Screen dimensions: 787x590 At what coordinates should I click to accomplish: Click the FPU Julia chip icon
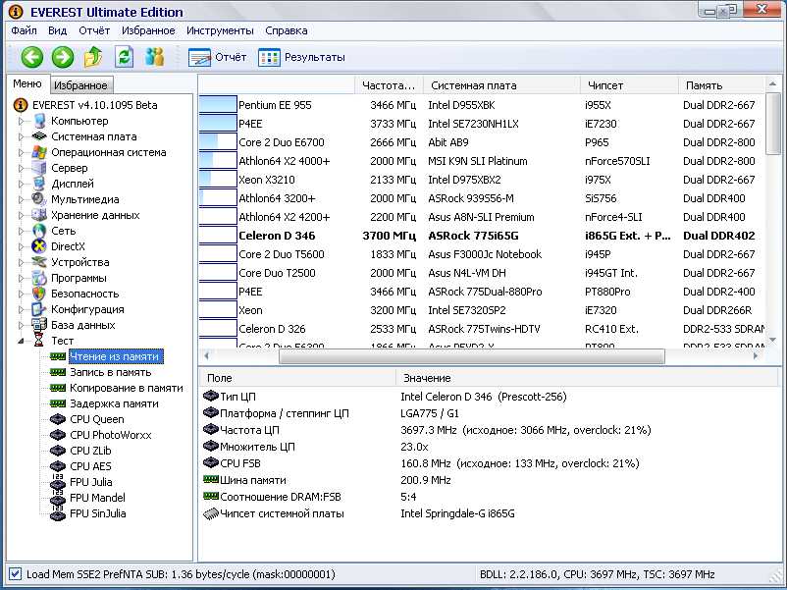[58, 482]
